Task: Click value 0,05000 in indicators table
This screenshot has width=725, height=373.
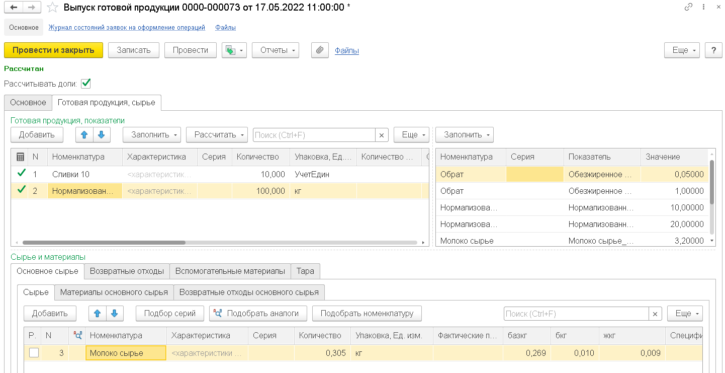Action: click(x=675, y=174)
